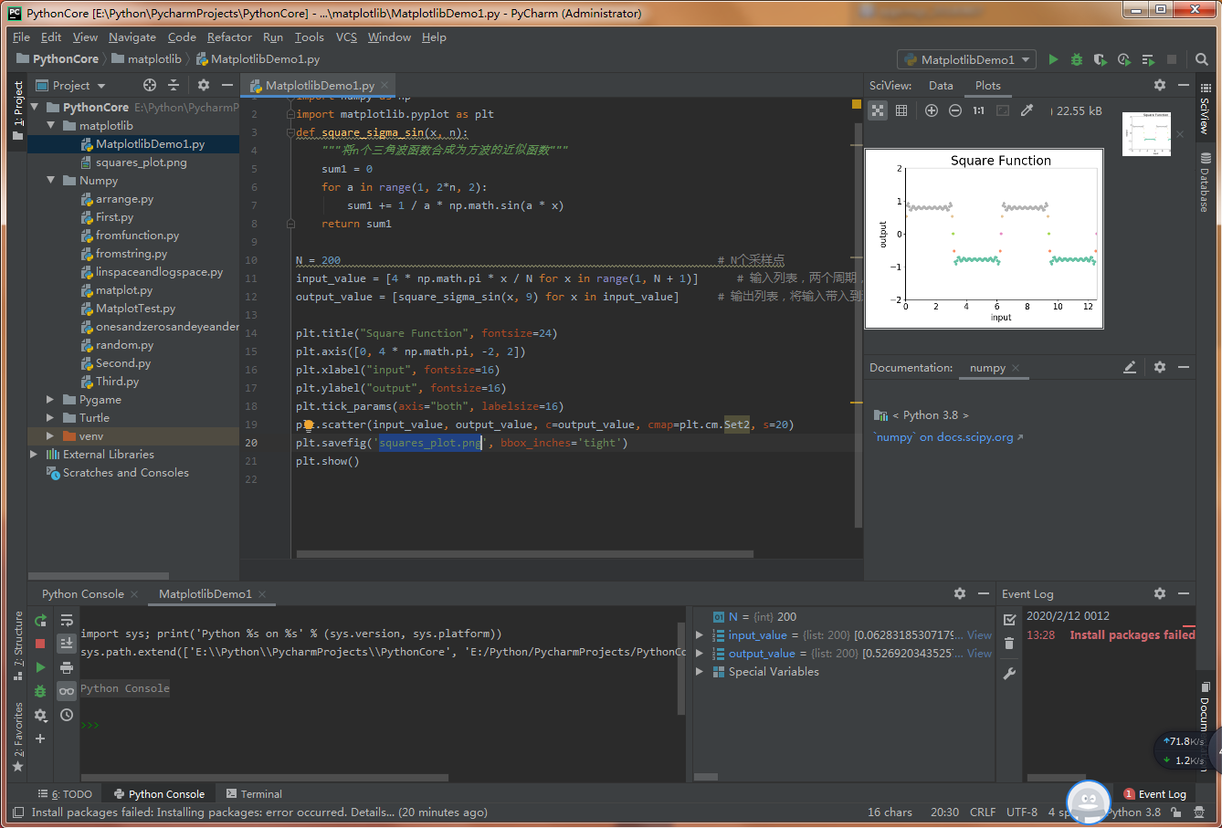Click the editor horizontal scrollbar
The image size is (1222, 828).
[x=524, y=553]
